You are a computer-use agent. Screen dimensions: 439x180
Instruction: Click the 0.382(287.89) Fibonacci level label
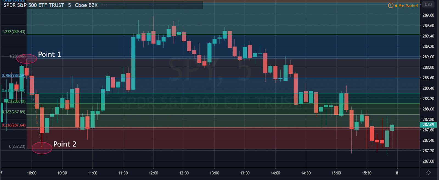pyautogui.click(x=14, y=112)
